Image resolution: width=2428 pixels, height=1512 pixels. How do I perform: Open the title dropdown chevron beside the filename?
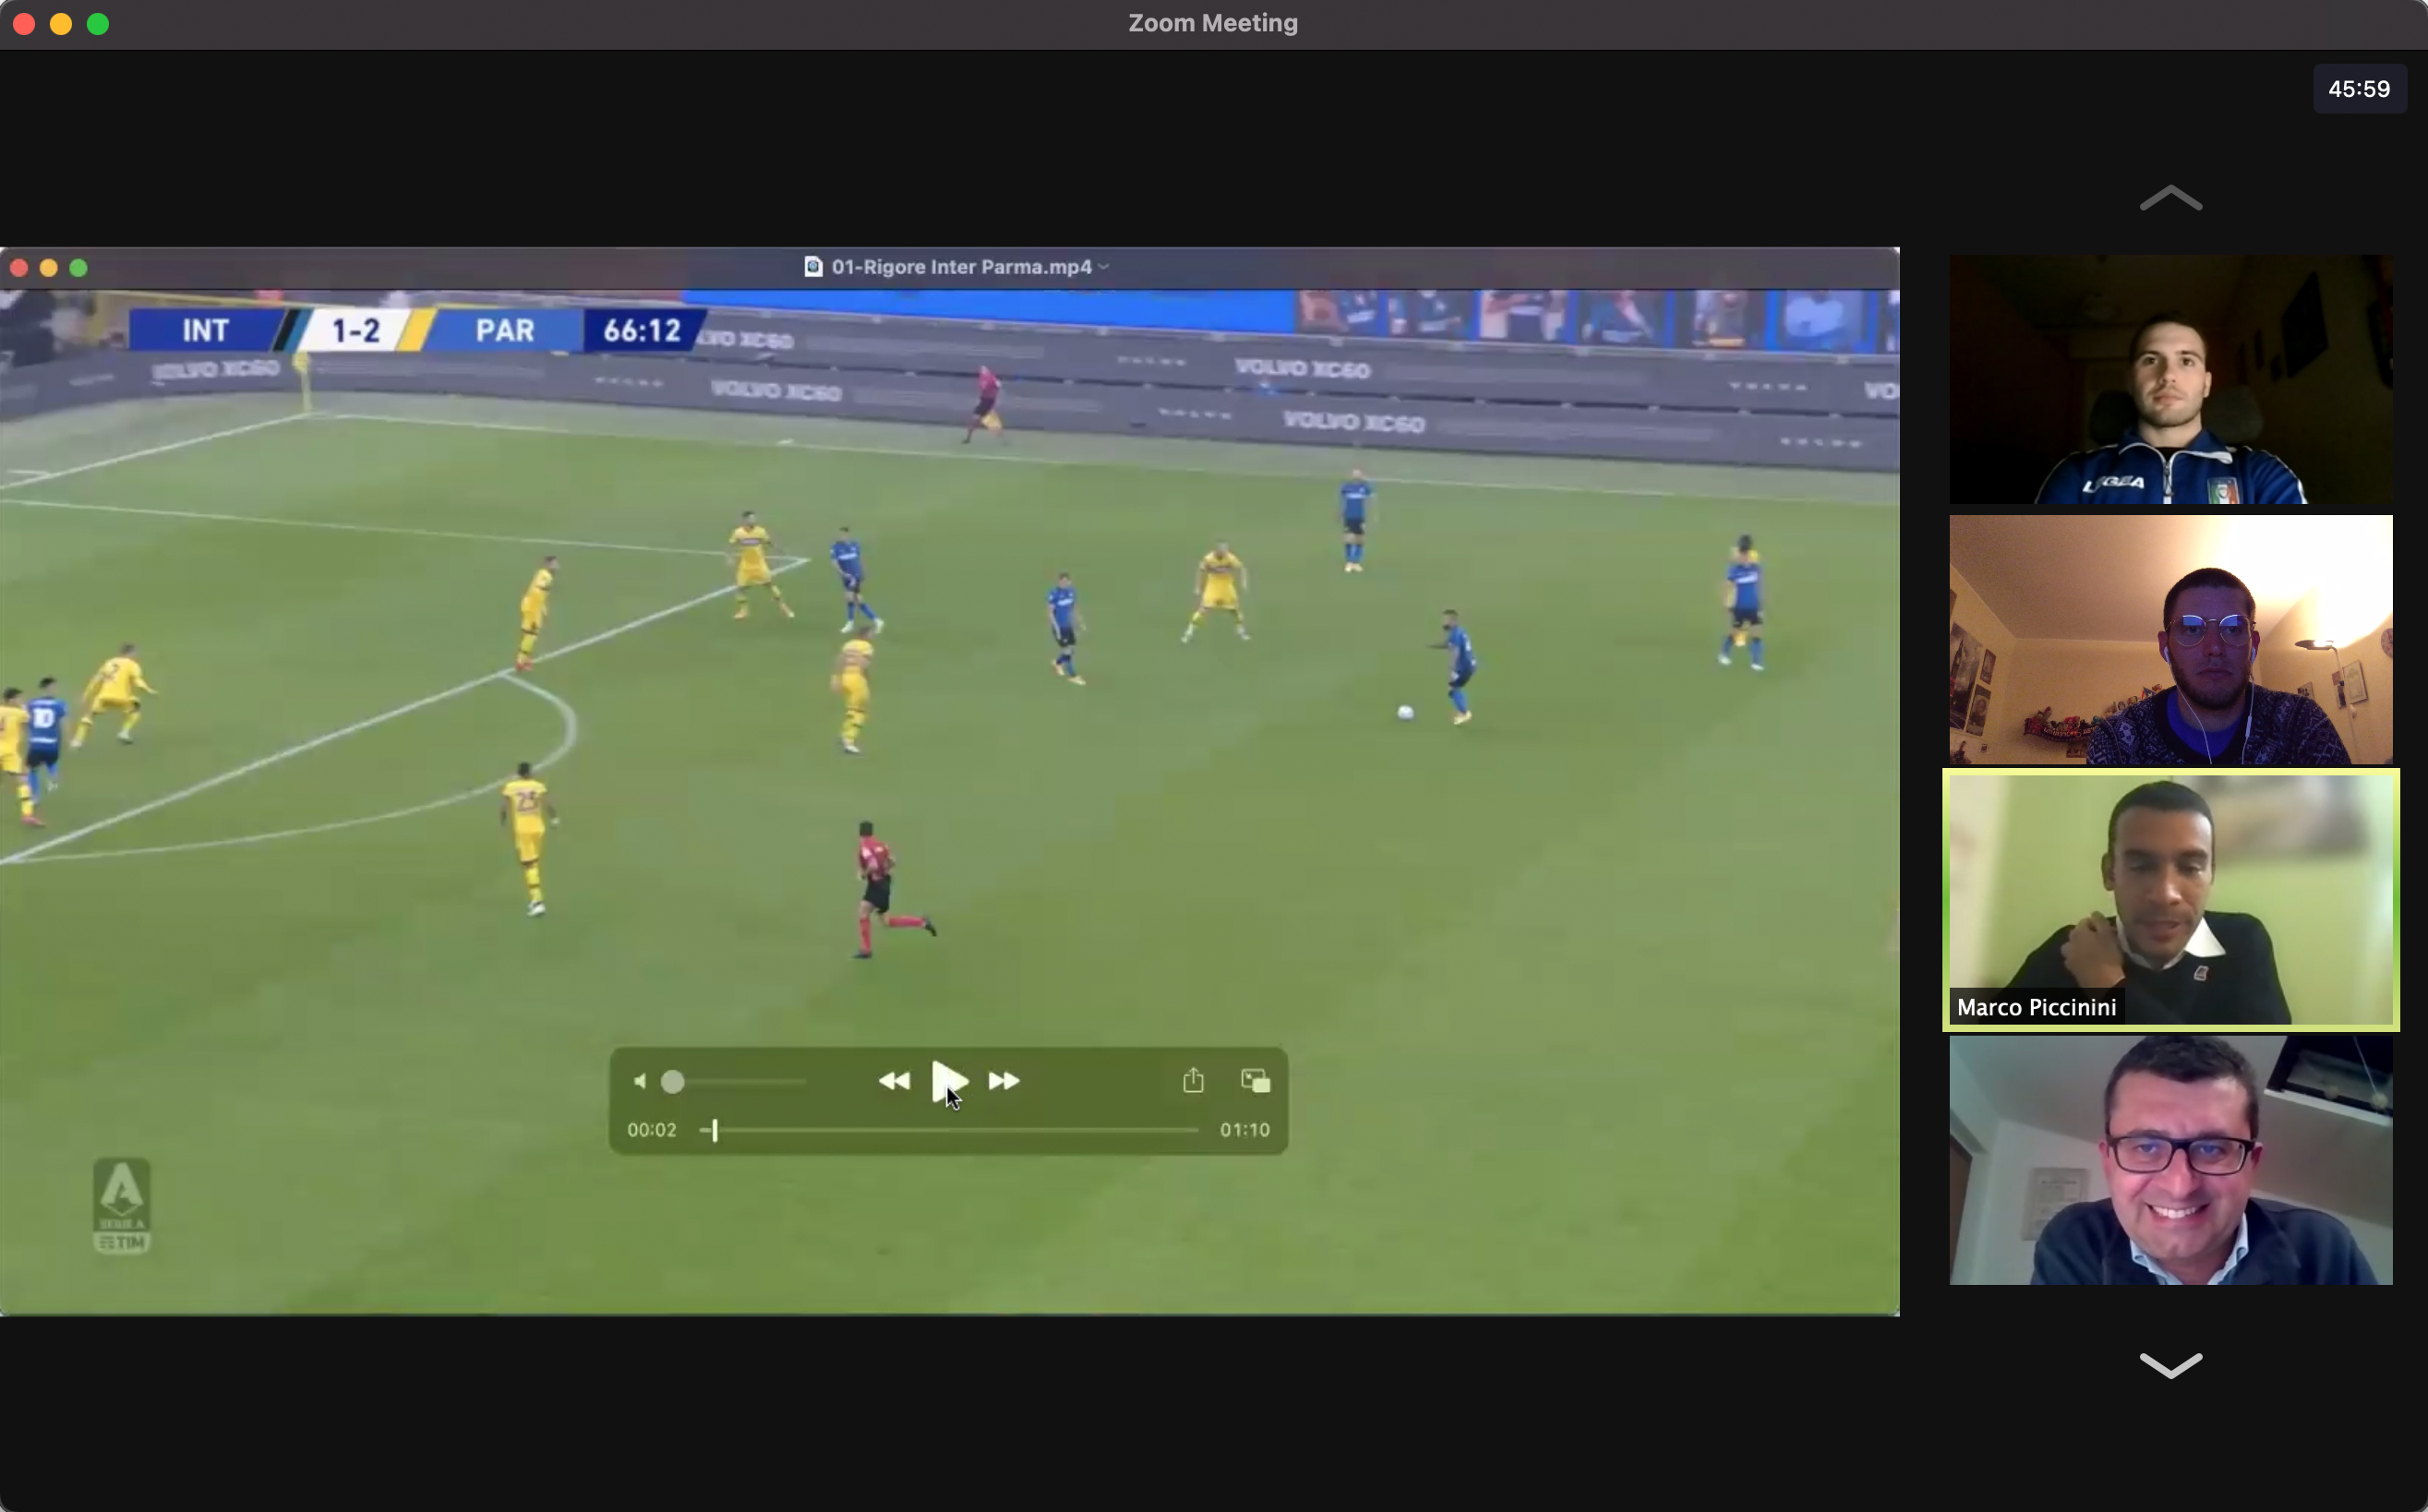tap(1103, 267)
